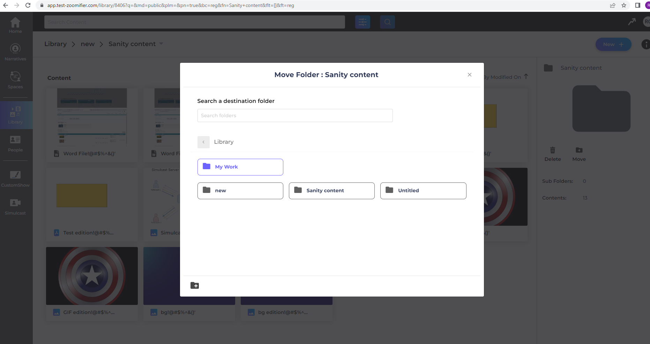The image size is (650, 344).
Task: Click the back chevron beside Library
Action: coord(203,142)
